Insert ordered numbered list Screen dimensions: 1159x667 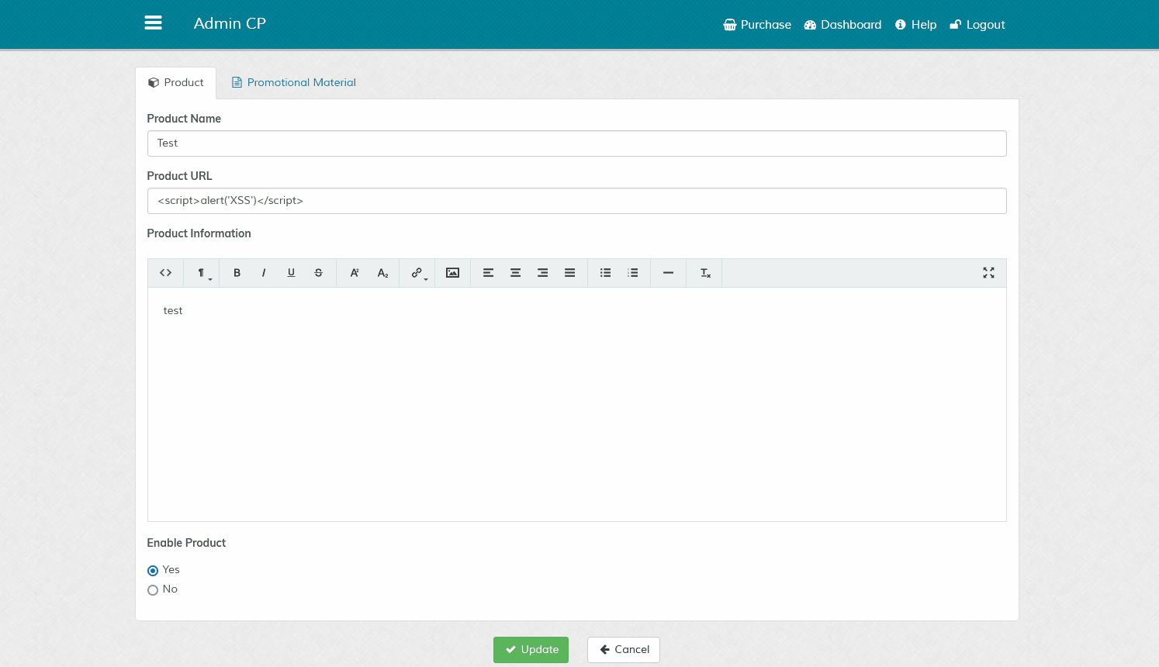(x=632, y=273)
